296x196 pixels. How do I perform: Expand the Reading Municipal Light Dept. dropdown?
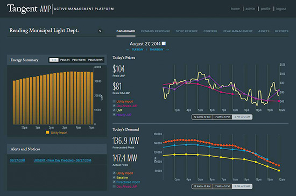point(100,31)
